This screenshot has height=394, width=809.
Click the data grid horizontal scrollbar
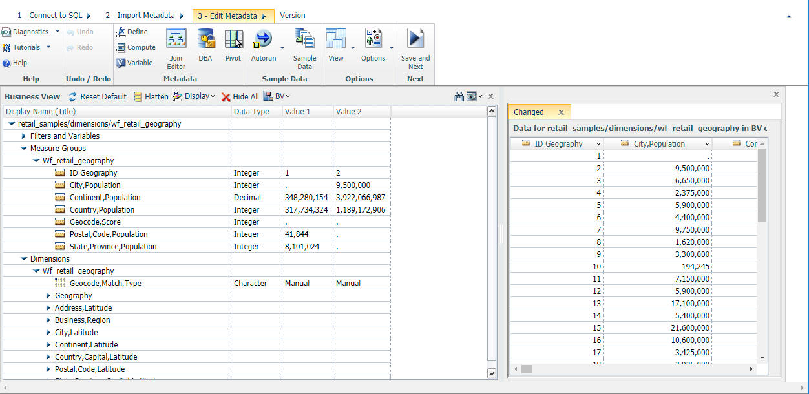click(x=527, y=369)
